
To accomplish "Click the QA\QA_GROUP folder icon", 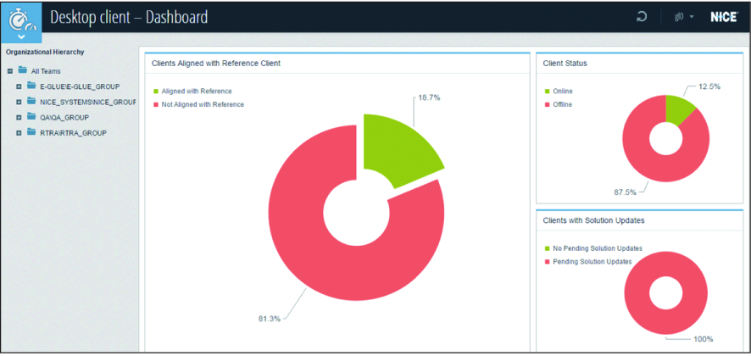I will [31, 116].
